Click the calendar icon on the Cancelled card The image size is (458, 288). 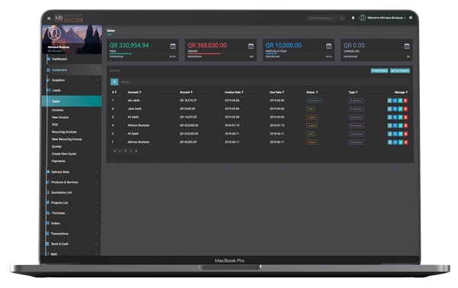(407, 46)
